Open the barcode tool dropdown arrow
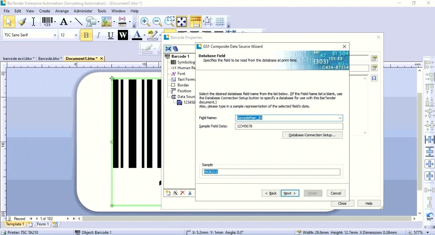The height and width of the screenshot is (235, 435). (55, 22)
